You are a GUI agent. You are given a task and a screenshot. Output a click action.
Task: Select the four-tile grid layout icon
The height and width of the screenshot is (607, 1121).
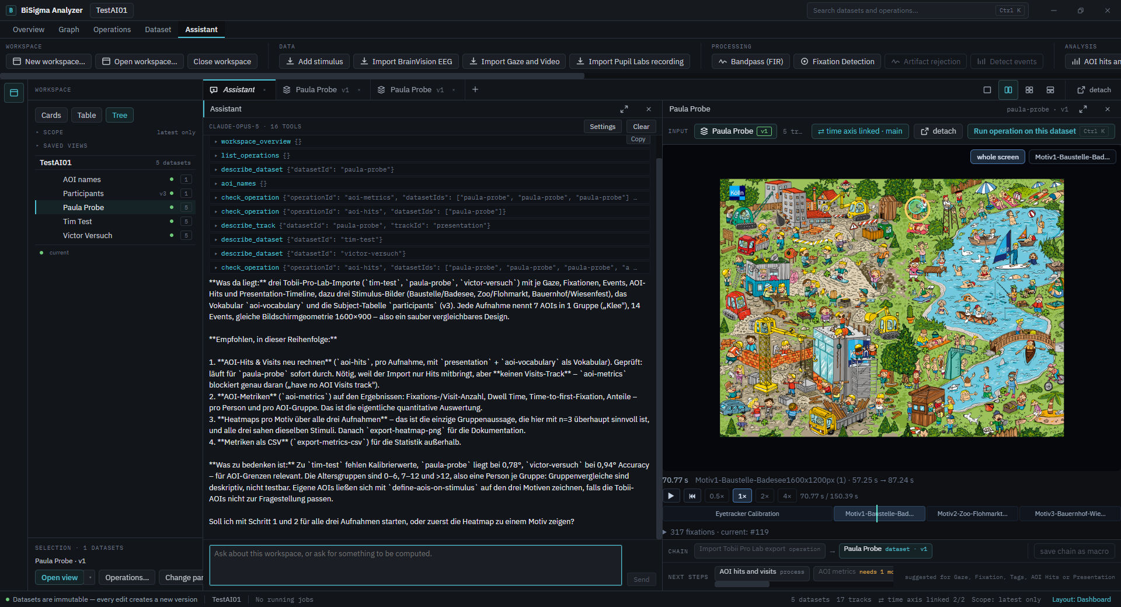pyautogui.click(x=1029, y=90)
